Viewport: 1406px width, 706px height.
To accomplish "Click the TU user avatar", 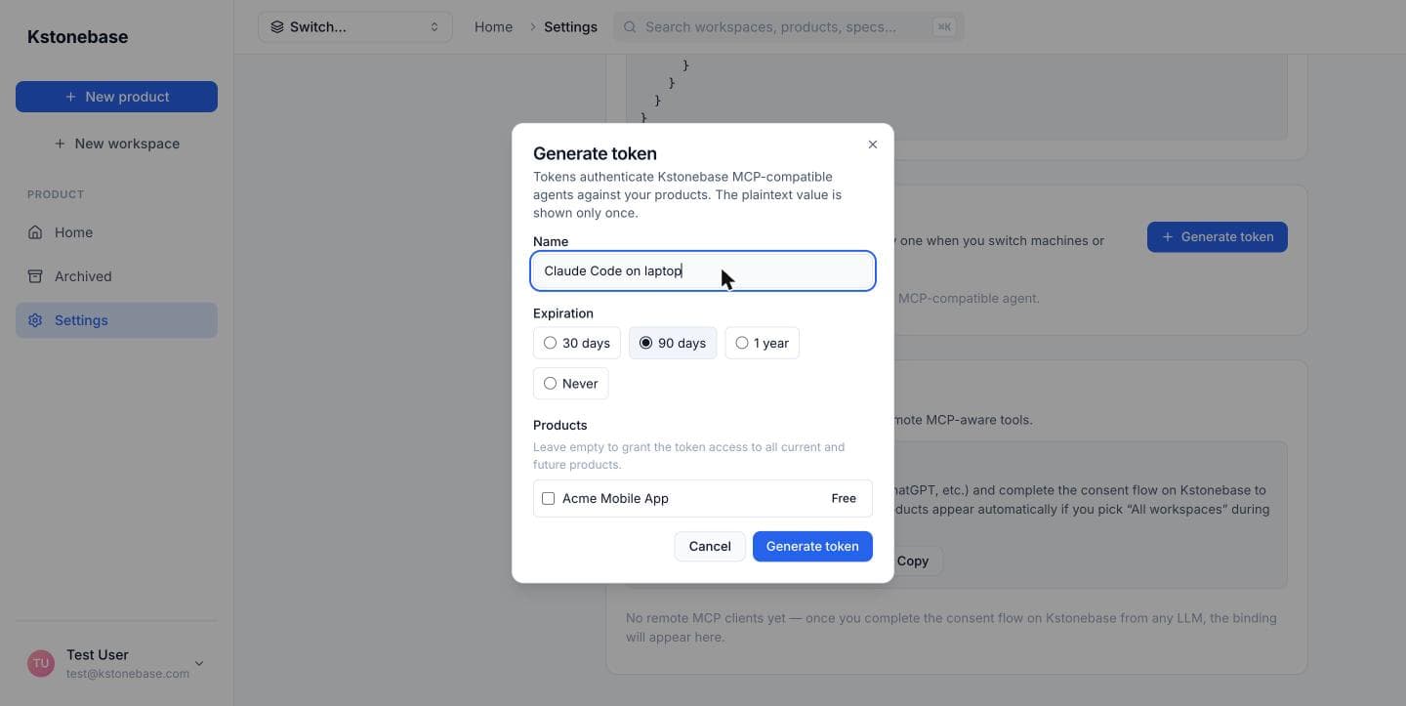I will [41, 664].
